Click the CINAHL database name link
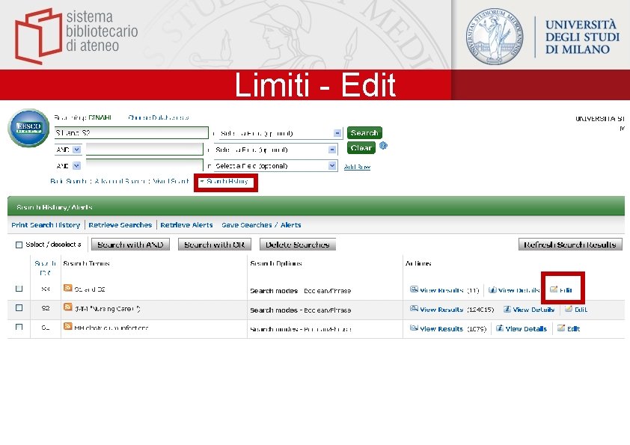630x445 pixels. (x=100, y=117)
